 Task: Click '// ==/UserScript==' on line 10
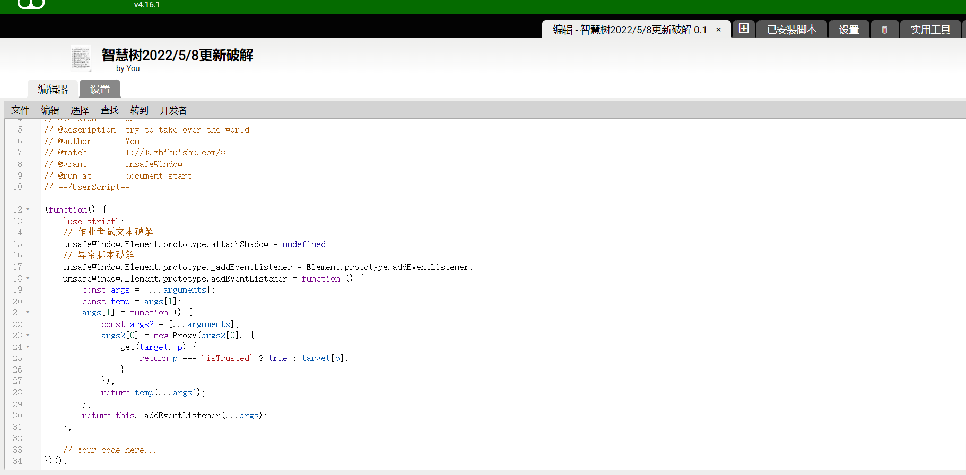coord(87,187)
